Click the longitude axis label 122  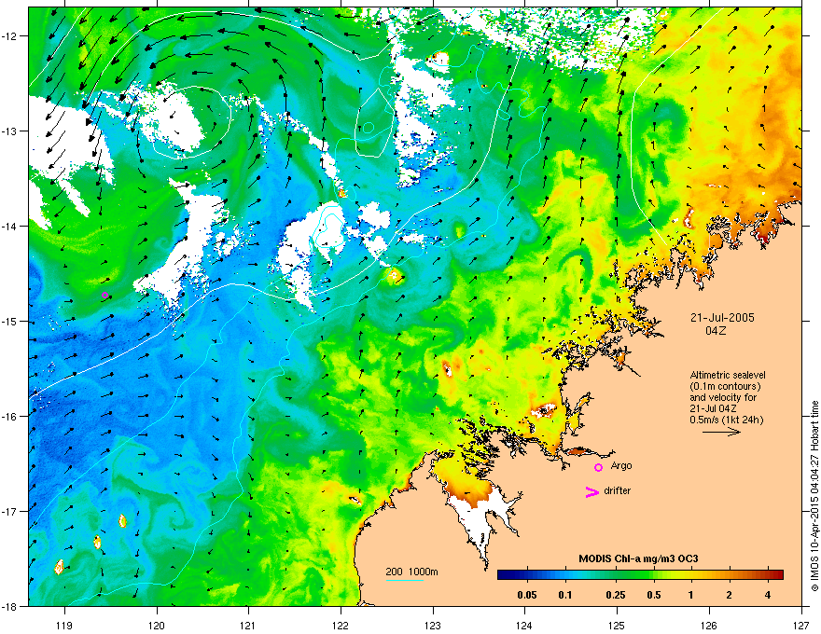click(341, 625)
